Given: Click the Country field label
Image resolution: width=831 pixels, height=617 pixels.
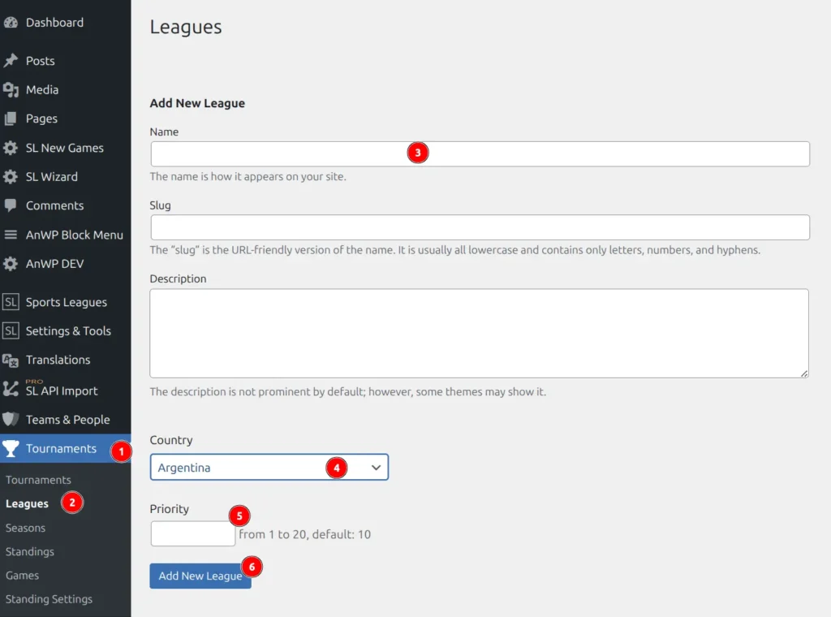Looking at the screenshot, I should [171, 440].
